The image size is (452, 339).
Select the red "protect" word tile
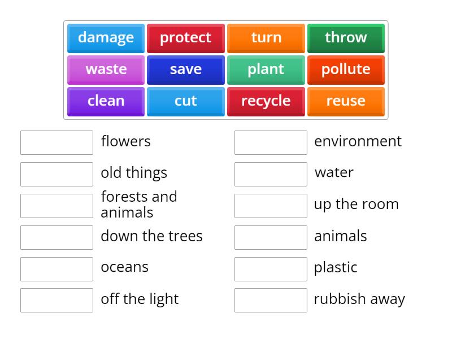pyautogui.click(x=186, y=38)
